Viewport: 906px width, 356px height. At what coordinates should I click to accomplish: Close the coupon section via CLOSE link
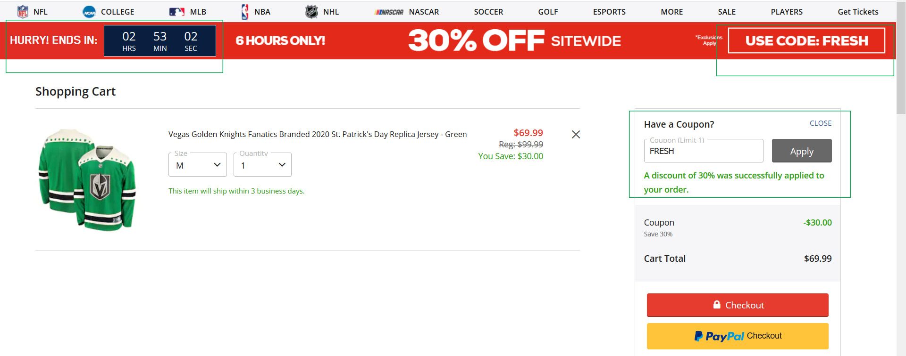[x=821, y=123]
